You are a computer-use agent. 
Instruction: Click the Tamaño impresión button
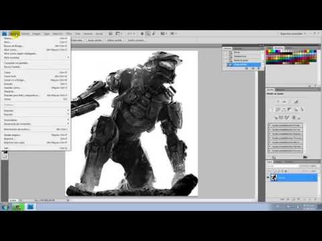click(x=136, y=40)
